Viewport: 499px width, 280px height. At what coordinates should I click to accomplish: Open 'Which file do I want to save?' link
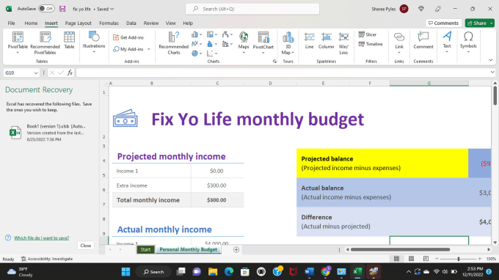pos(41,237)
